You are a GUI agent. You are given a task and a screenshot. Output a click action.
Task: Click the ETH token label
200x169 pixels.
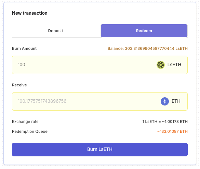click(x=176, y=101)
